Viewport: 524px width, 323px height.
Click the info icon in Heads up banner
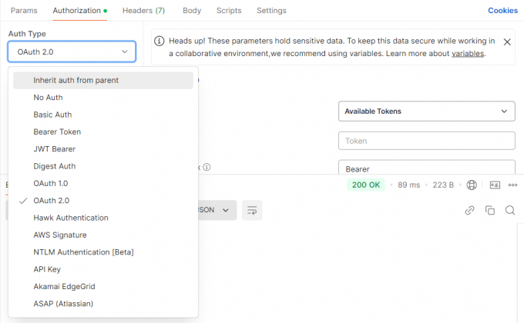[x=159, y=41]
